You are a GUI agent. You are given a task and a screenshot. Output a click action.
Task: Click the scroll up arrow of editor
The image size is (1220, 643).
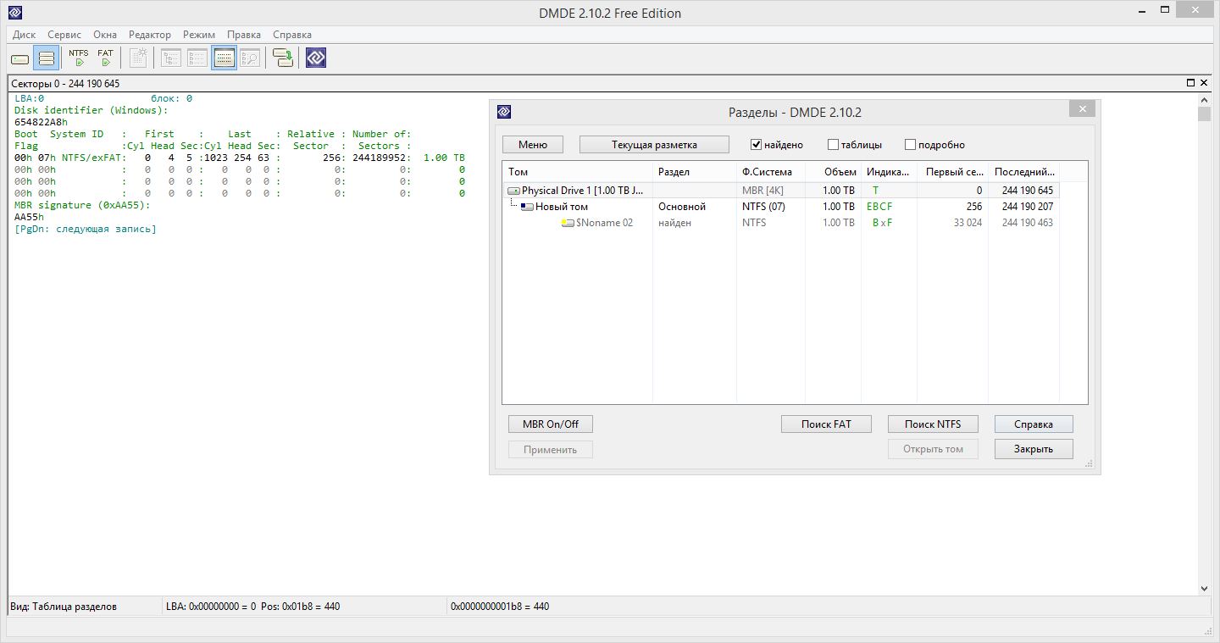click(1205, 99)
